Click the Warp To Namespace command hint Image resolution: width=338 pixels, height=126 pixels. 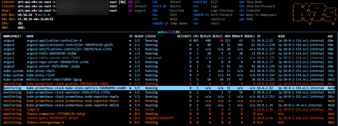258,15
